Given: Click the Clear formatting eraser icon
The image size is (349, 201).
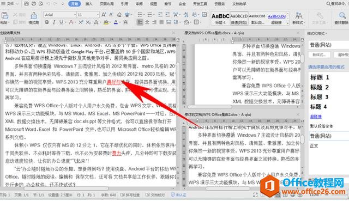Looking at the screenshot, I should [119, 15].
